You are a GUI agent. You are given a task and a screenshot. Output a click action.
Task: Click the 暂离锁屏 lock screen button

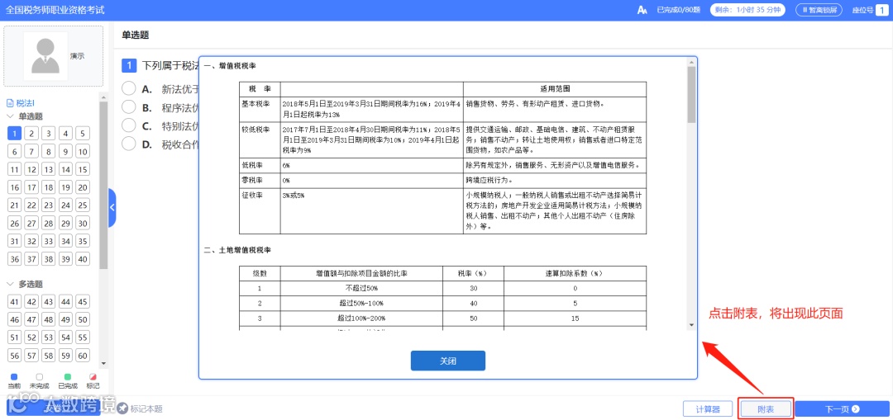820,10
